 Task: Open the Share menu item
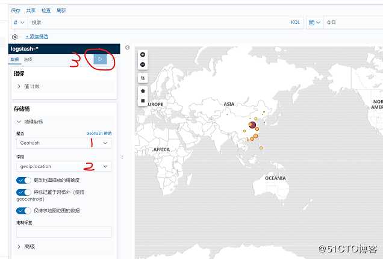coord(31,10)
